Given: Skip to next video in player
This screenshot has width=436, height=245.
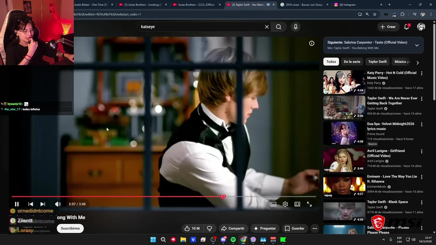Looking at the screenshot, I should pyautogui.click(x=43, y=204).
